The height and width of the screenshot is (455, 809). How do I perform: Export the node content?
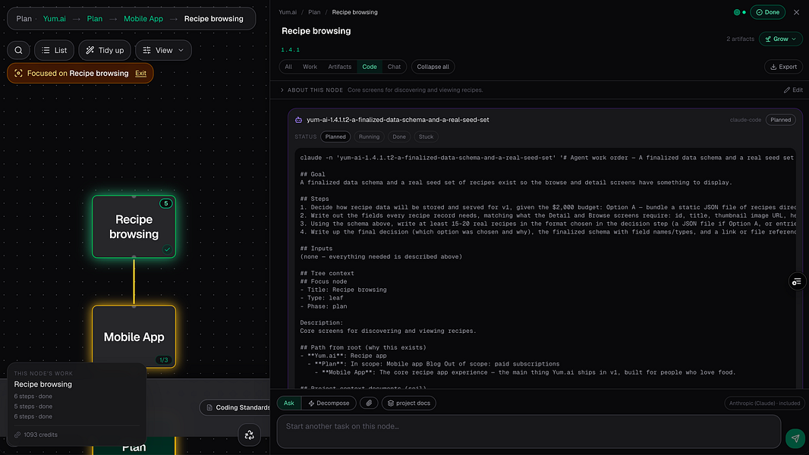pos(783,67)
